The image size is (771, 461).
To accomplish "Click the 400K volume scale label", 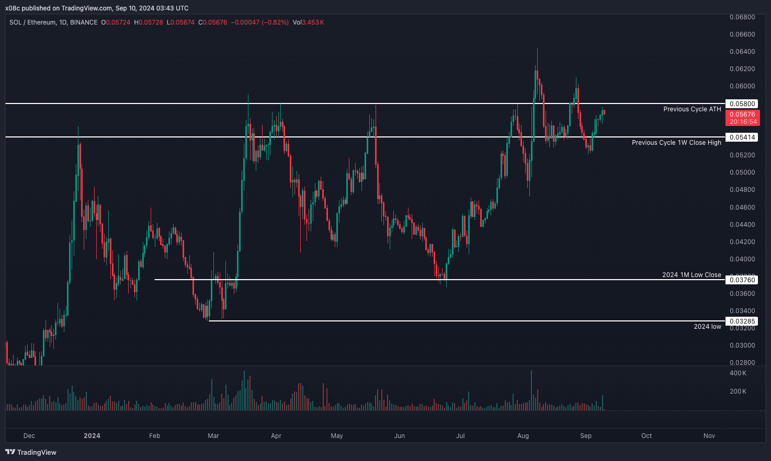I will point(738,373).
